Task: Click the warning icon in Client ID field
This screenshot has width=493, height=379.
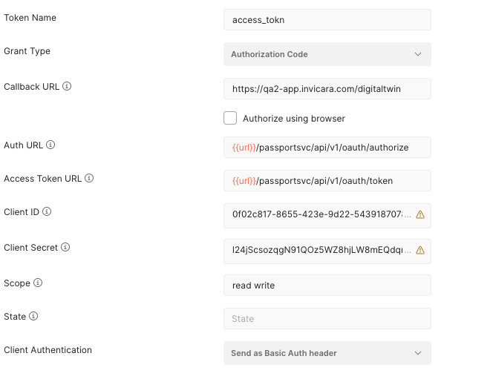Action: (x=419, y=215)
